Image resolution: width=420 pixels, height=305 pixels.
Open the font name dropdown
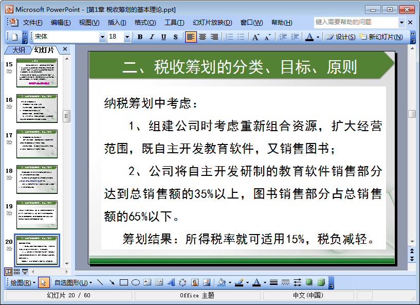(102, 37)
